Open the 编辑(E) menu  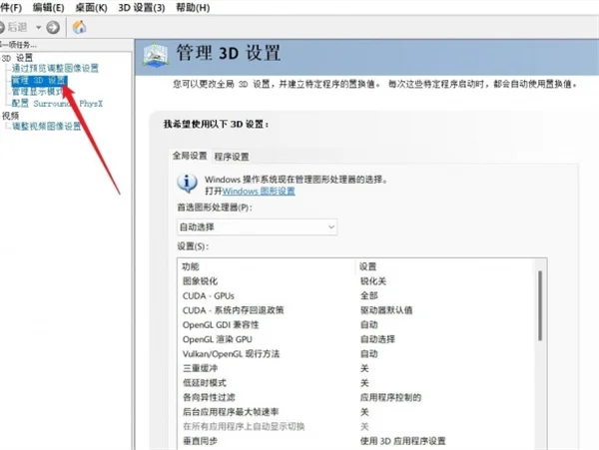pyautogui.click(x=46, y=6)
